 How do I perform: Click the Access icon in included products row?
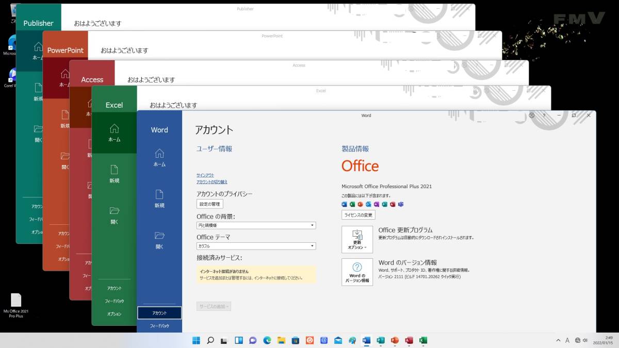393,204
